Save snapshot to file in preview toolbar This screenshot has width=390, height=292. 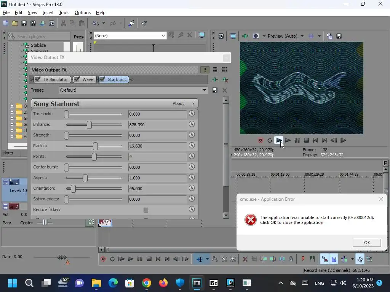coord(339,36)
